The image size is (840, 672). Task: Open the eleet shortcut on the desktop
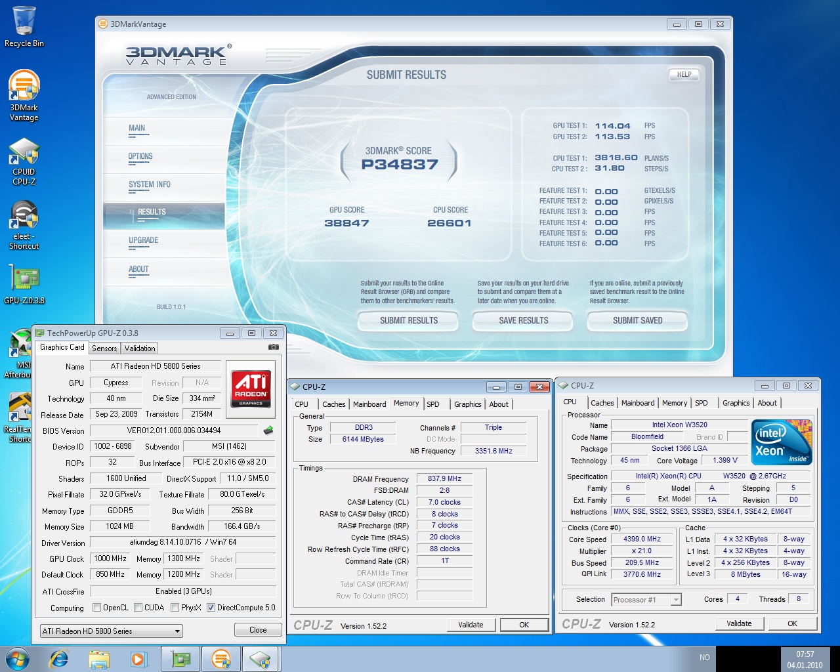click(x=24, y=225)
